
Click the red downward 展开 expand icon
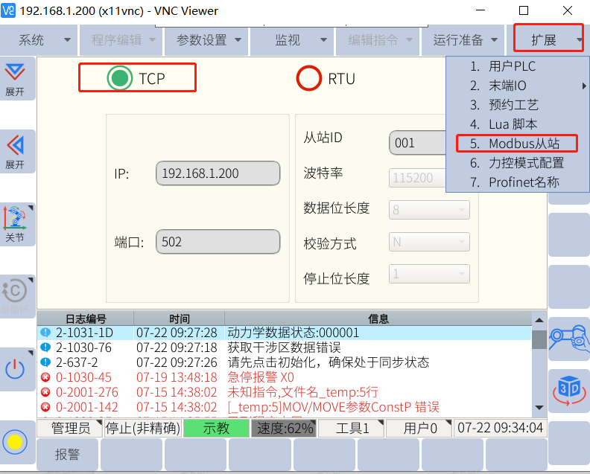click(15, 78)
